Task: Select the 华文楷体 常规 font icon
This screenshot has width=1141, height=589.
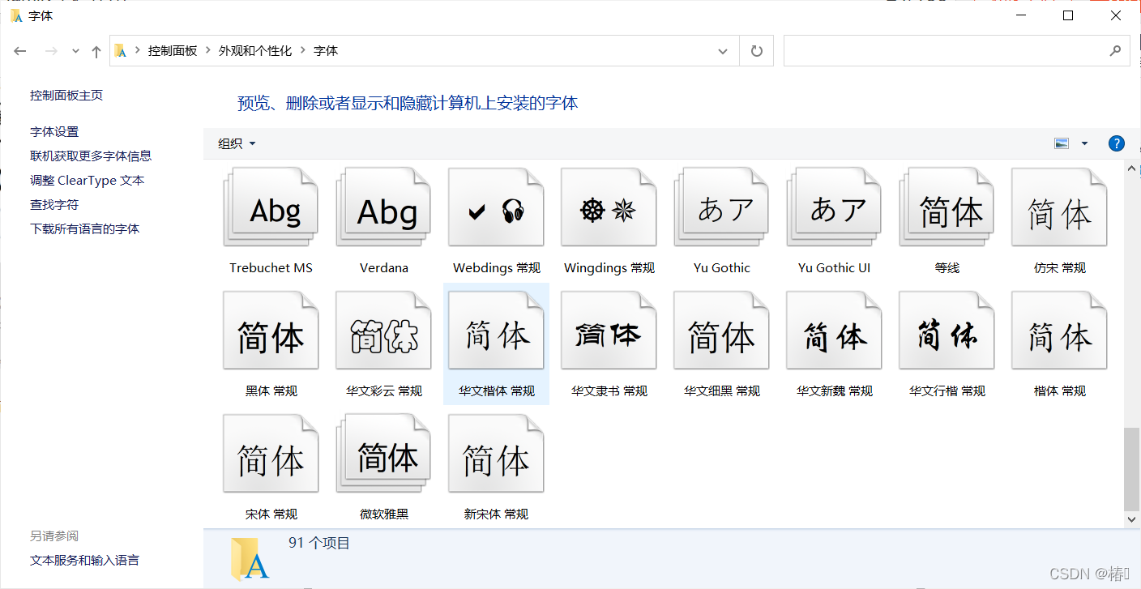Action: pos(496,331)
